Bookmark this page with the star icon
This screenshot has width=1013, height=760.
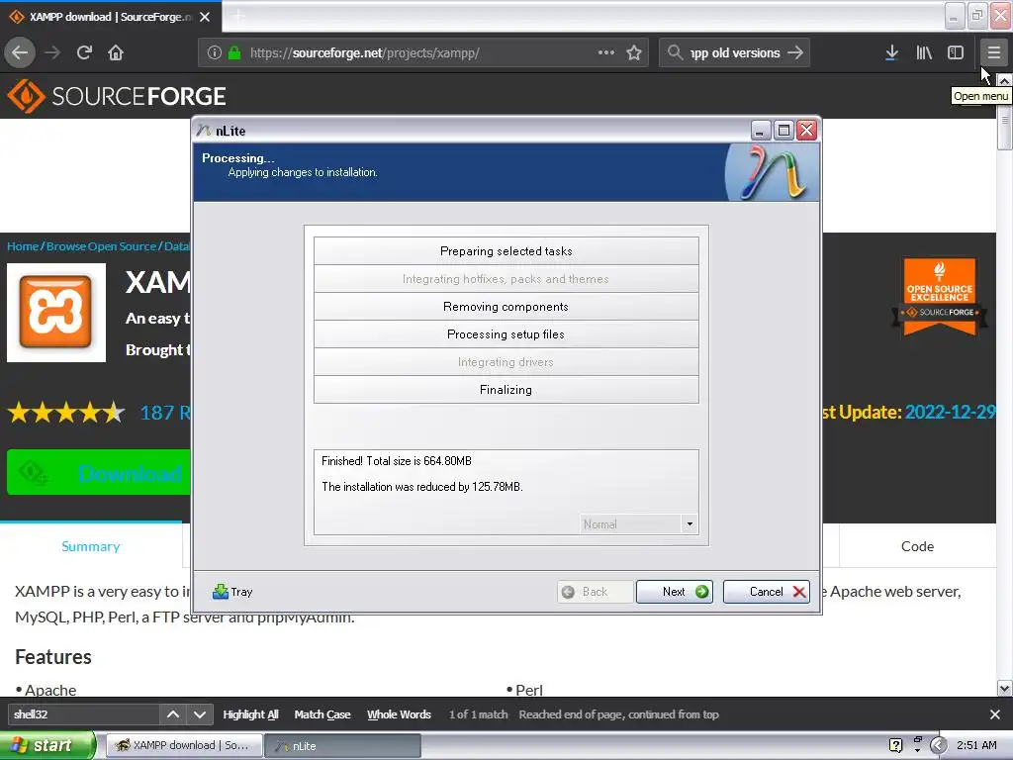[x=634, y=53]
